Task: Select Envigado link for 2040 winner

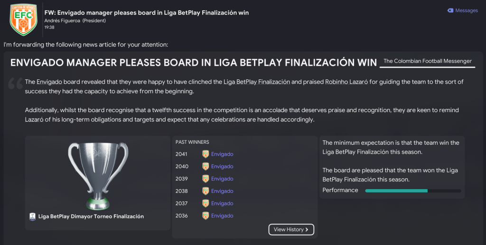Action: (222, 166)
